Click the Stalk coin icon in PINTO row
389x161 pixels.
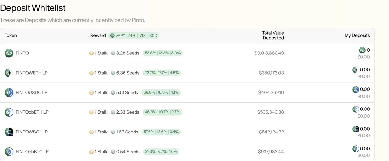(92, 53)
